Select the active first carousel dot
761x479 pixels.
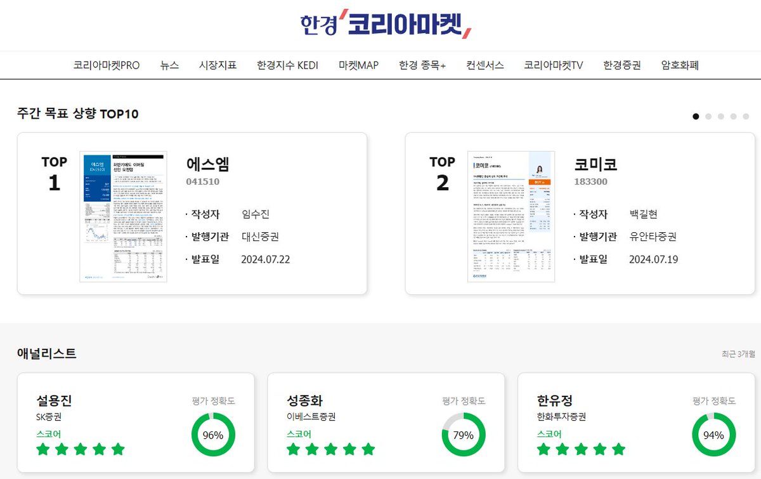pyautogui.click(x=696, y=116)
